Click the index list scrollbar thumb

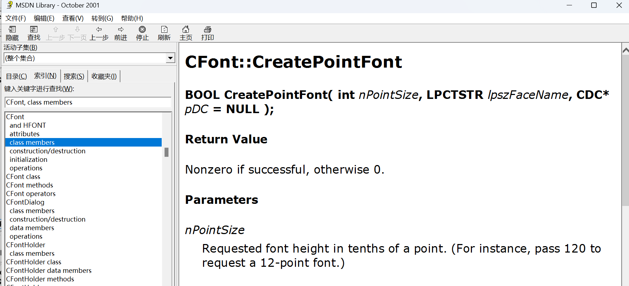[x=166, y=152]
